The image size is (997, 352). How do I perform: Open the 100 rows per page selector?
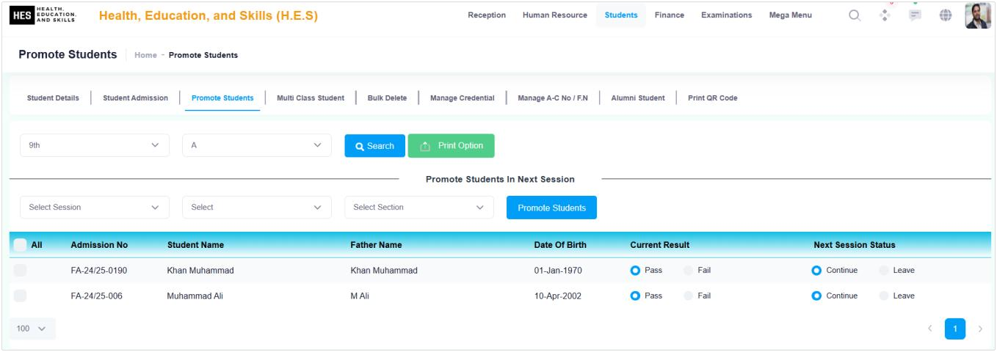pos(32,328)
